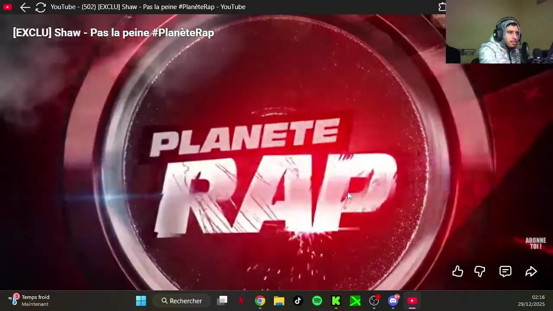Share the video with arrow icon
The width and height of the screenshot is (553, 311).
531,271
